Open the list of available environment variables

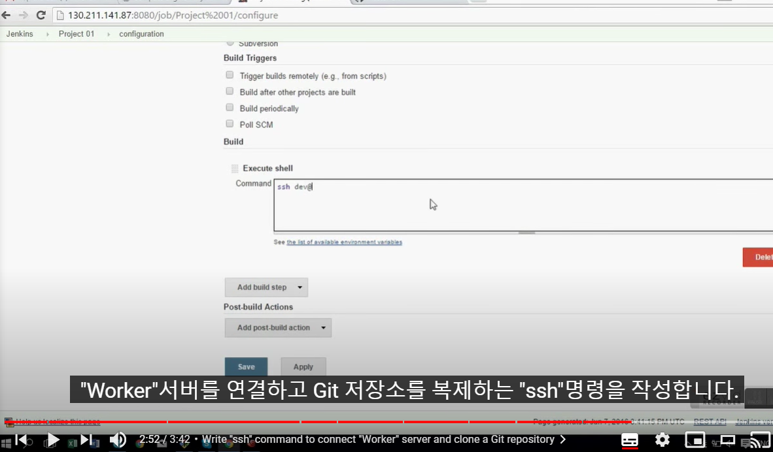click(x=344, y=242)
